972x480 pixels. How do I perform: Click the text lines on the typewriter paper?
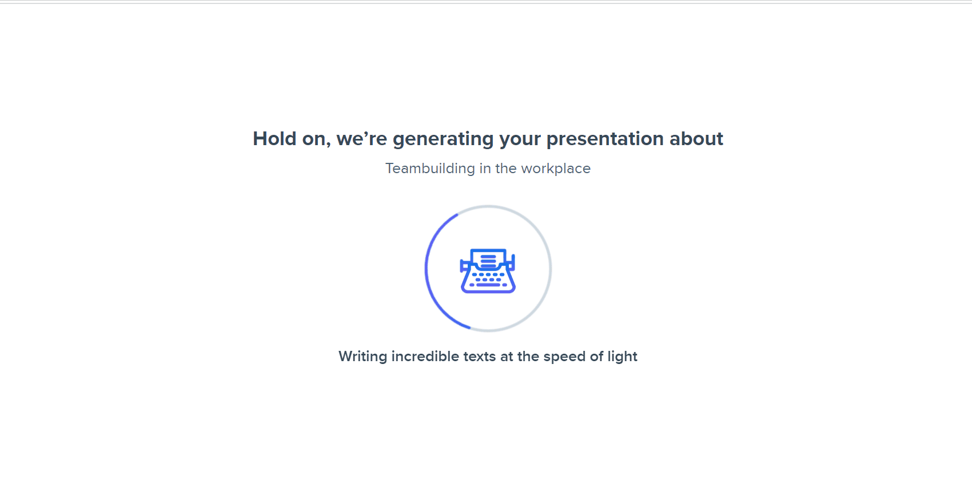(x=488, y=262)
